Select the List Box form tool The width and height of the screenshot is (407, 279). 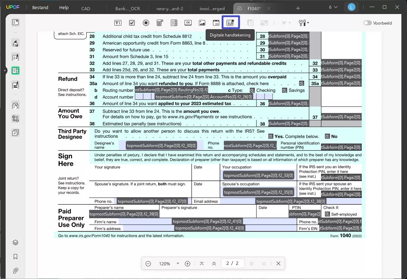[174, 23]
